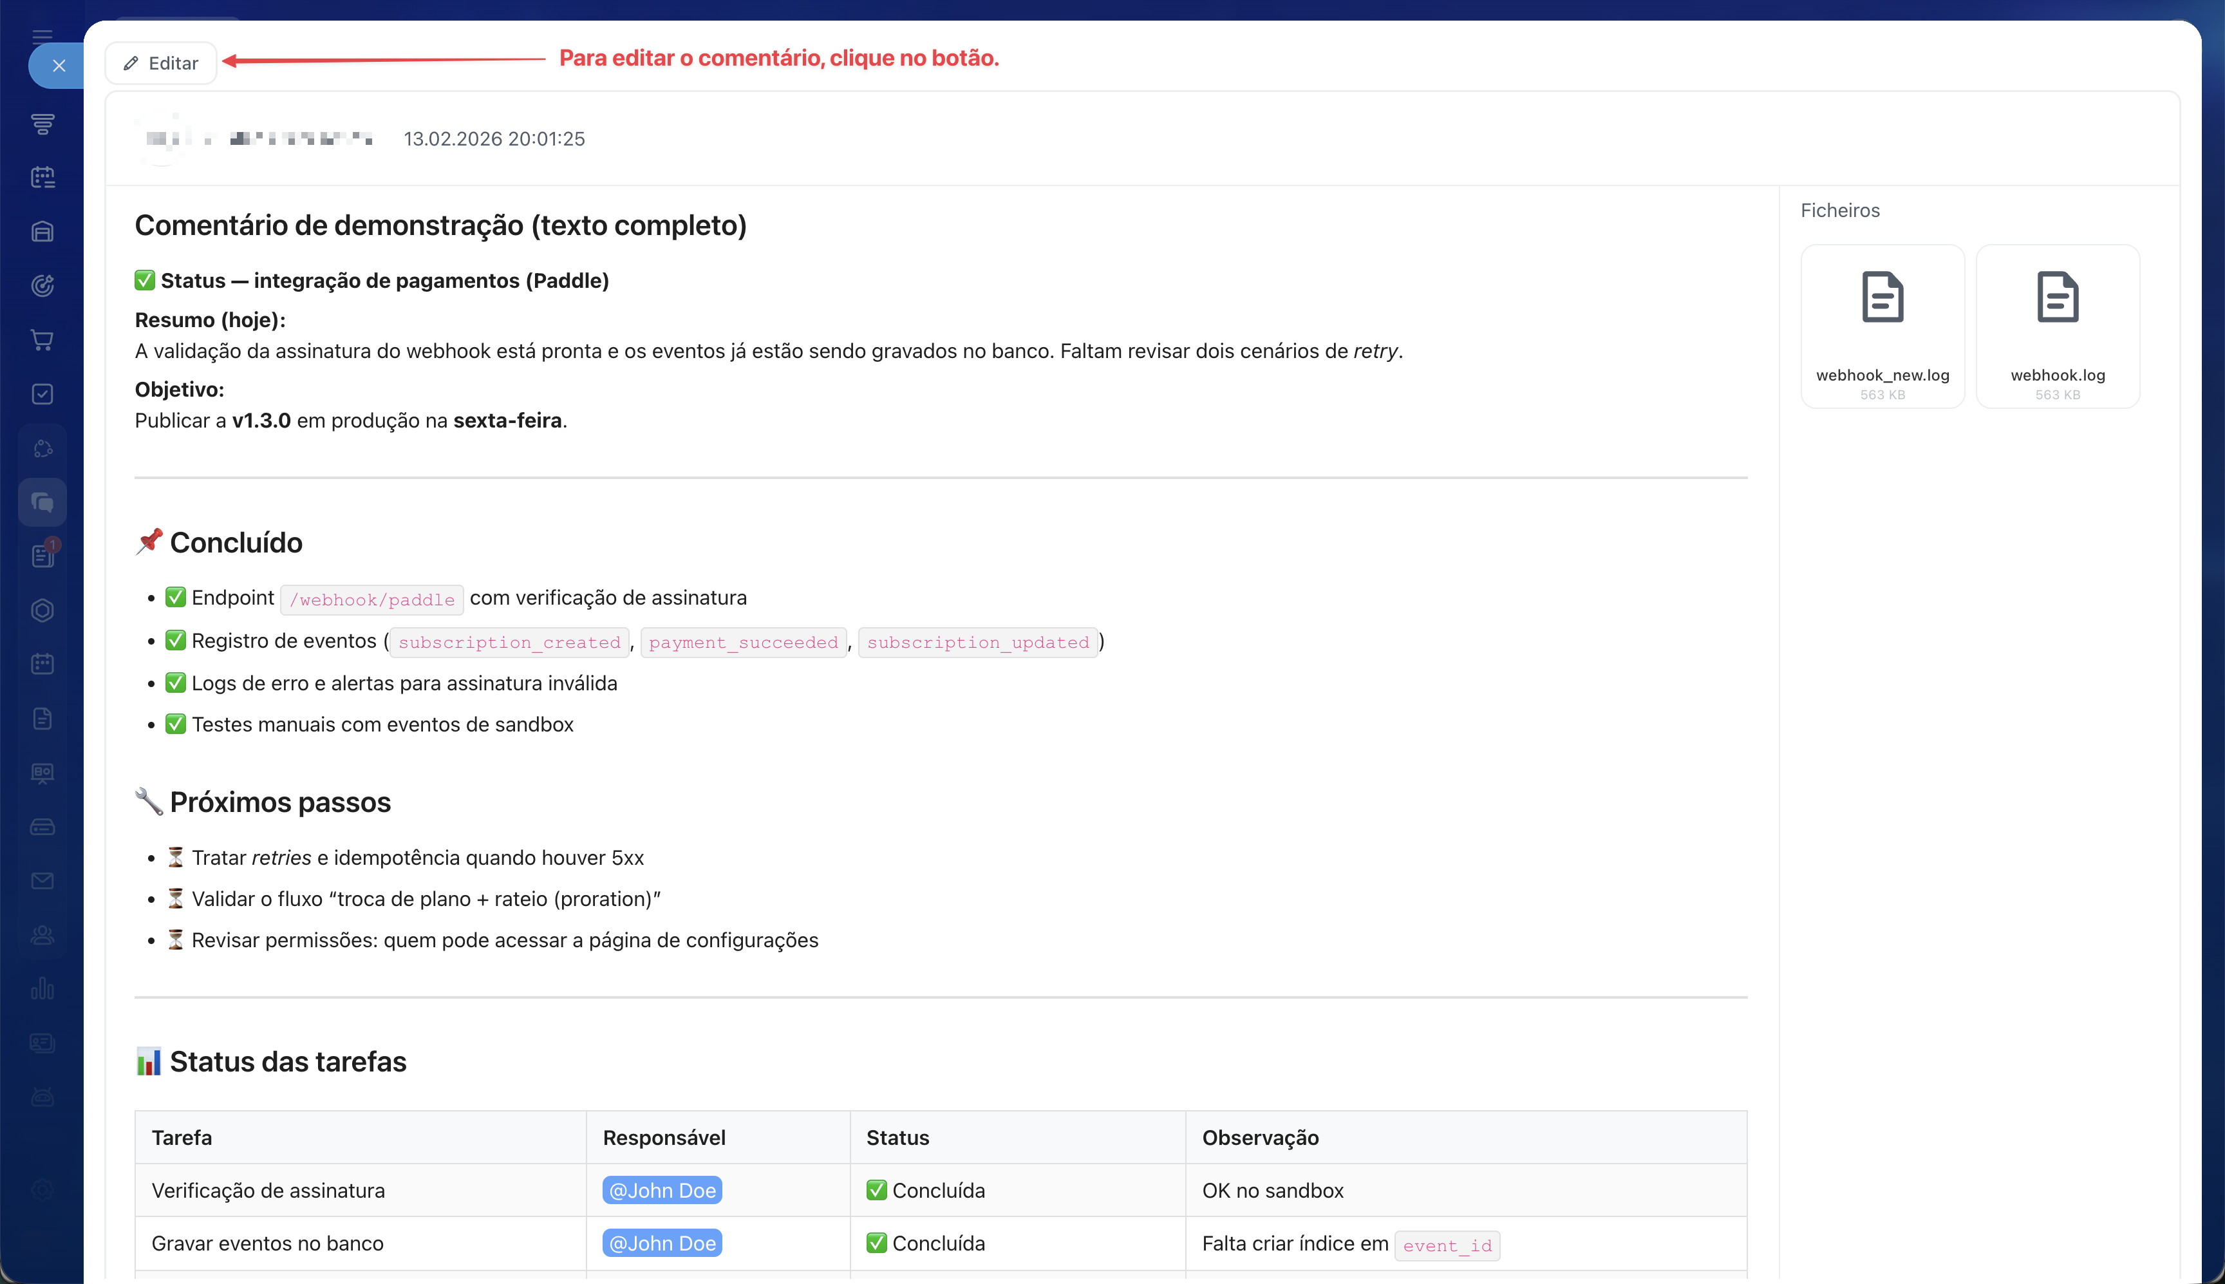Open the tasks checkbox sidebar icon
This screenshot has height=1284, width=2225.
click(x=42, y=394)
